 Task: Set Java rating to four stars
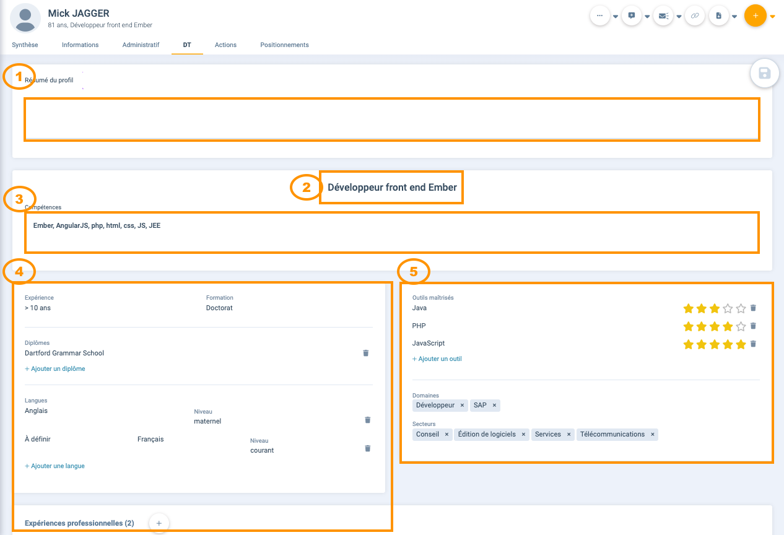tap(728, 308)
